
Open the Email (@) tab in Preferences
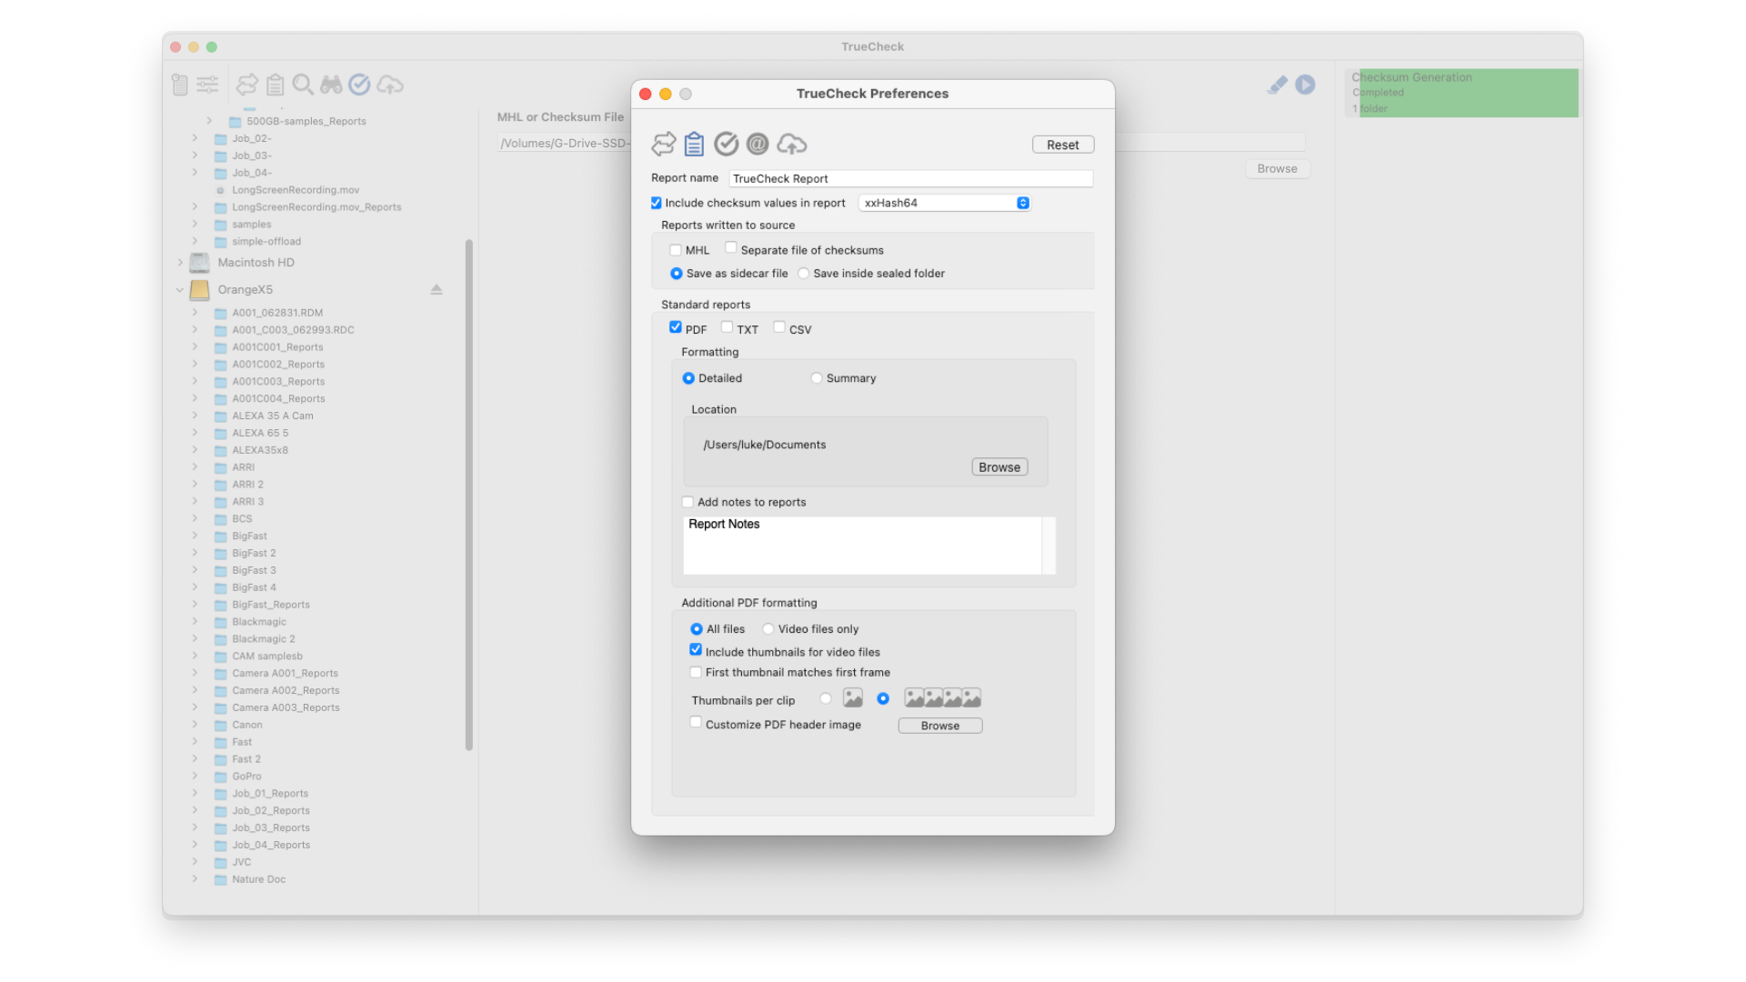tap(758, 144)
